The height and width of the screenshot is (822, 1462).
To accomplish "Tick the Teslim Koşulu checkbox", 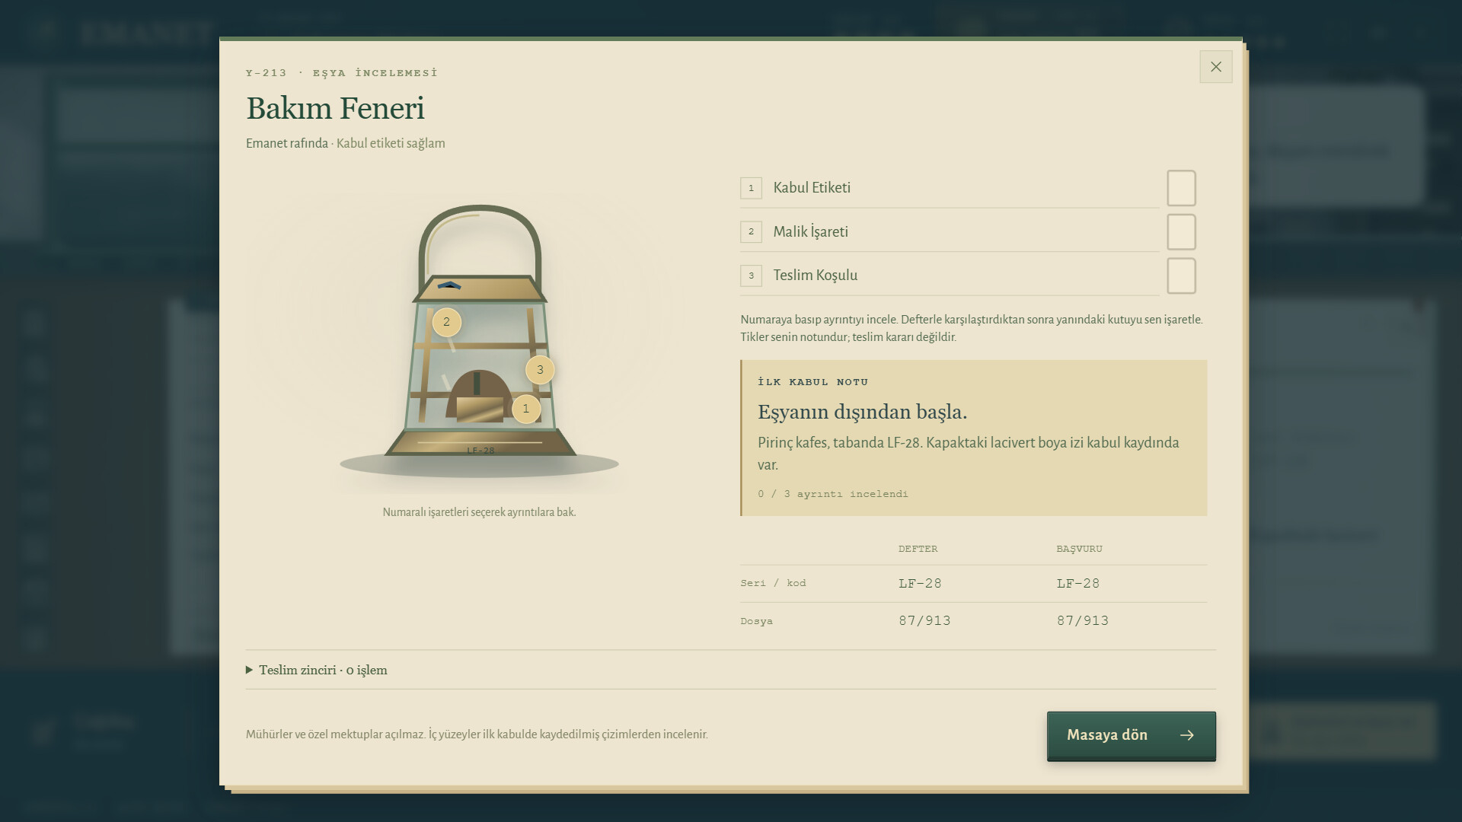I will tap(1181, 276).
